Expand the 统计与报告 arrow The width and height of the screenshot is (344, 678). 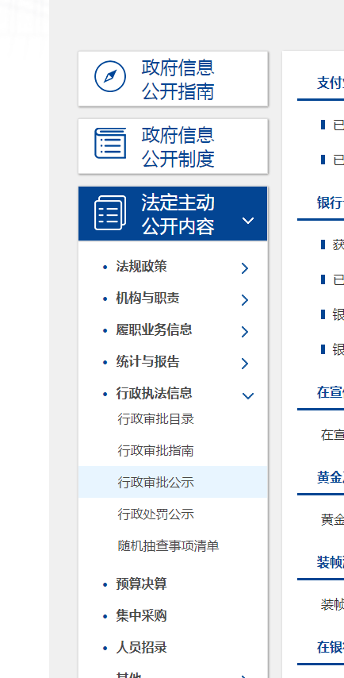pos(245,364)
